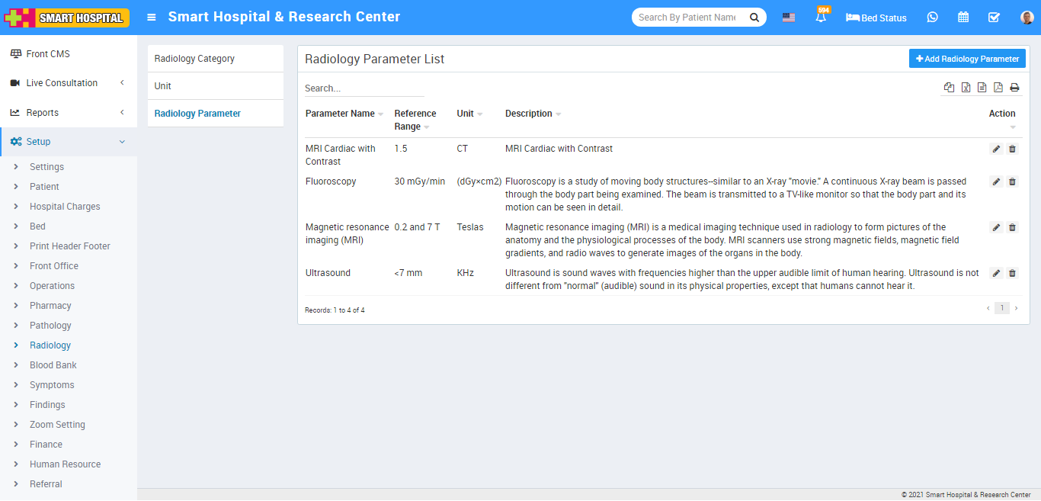Viewport: 1041px width, 501px height.
Task: Expand the Reports sidebar menu
Action: click(x=68, y=113)
